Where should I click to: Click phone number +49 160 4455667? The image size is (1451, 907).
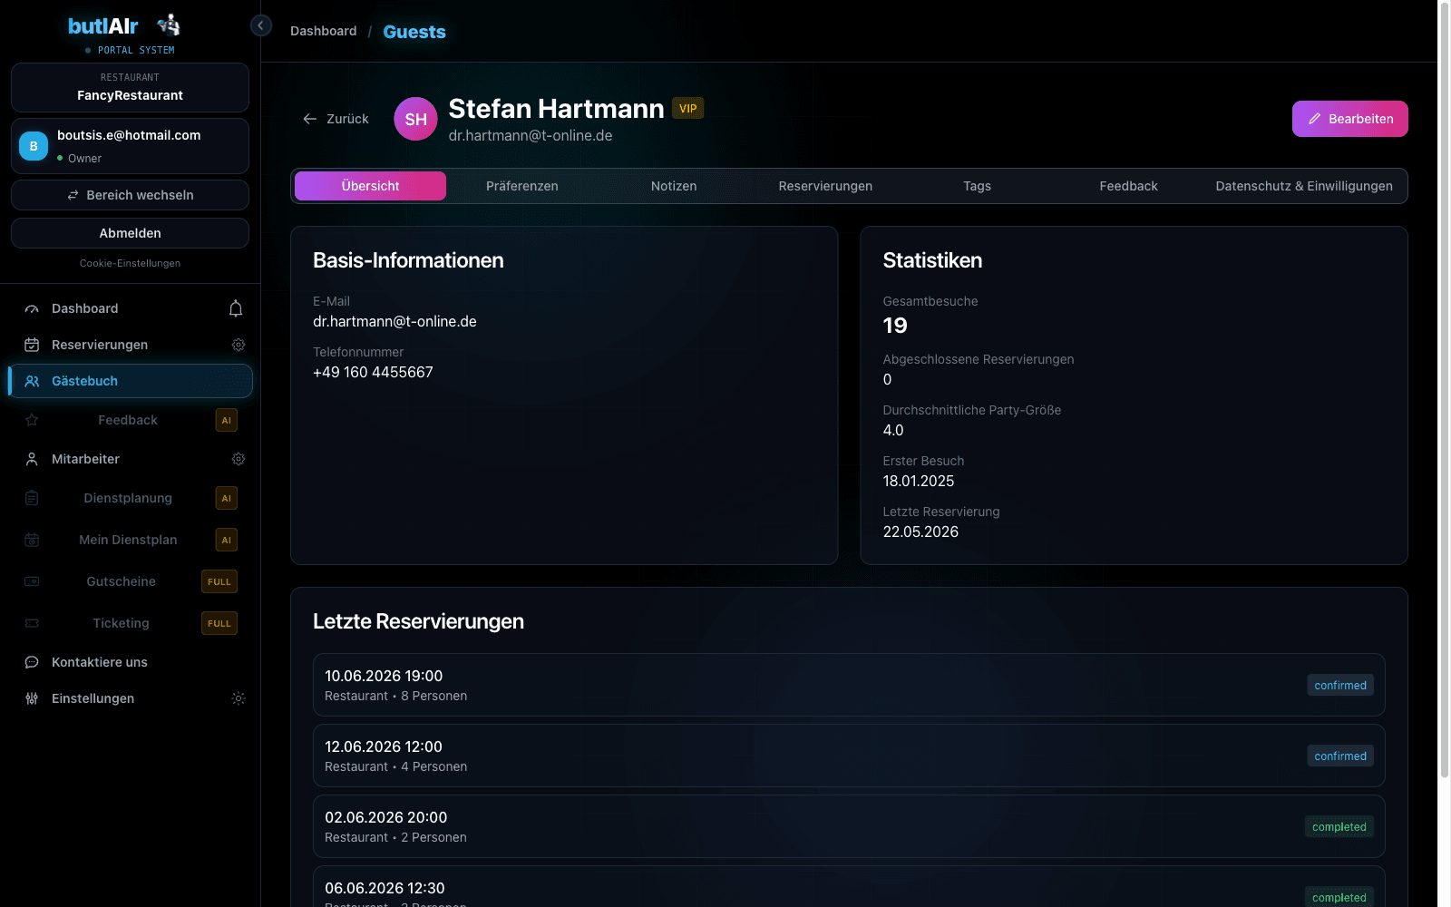[x=373, y=372]
